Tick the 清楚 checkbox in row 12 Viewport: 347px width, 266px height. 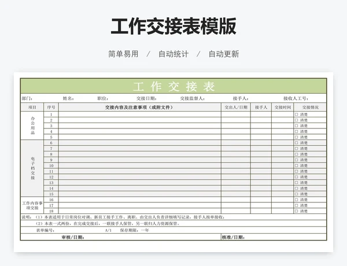pyautogui.click(x=296, y=177)
